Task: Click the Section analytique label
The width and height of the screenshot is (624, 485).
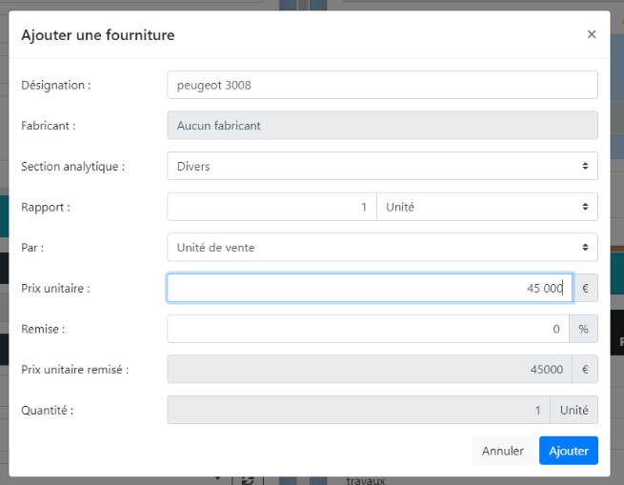Action: [72, 166]
